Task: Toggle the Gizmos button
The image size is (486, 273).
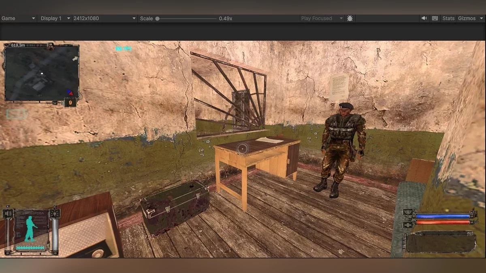Action: 467,18
